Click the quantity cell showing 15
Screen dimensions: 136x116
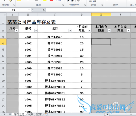tap(82, 48)
